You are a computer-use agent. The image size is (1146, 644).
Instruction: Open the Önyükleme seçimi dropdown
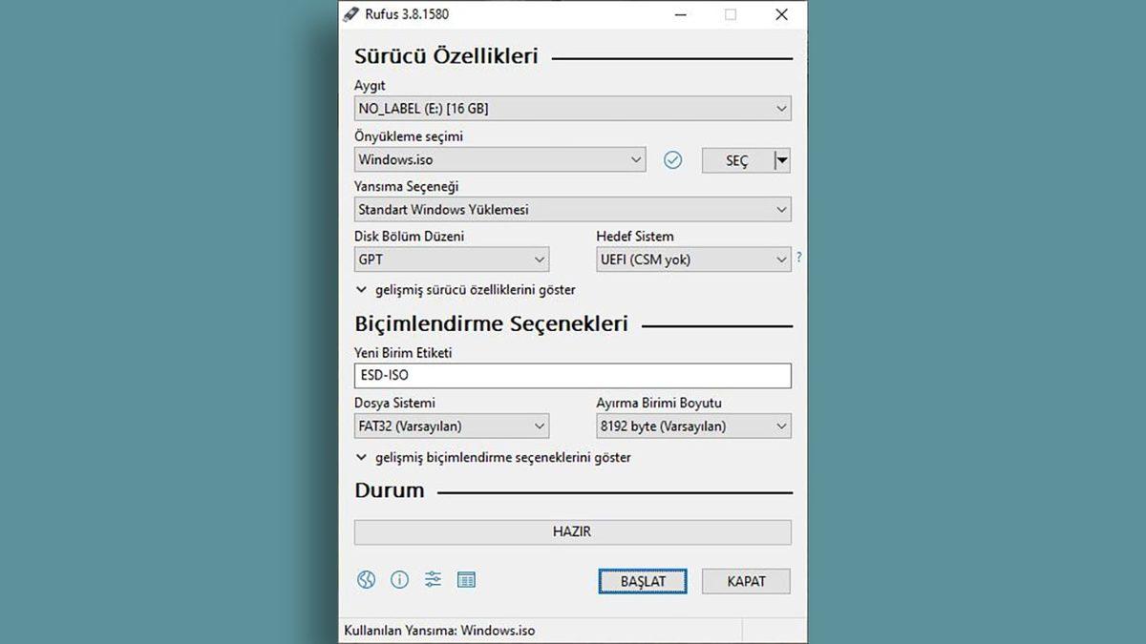point(639,159)
